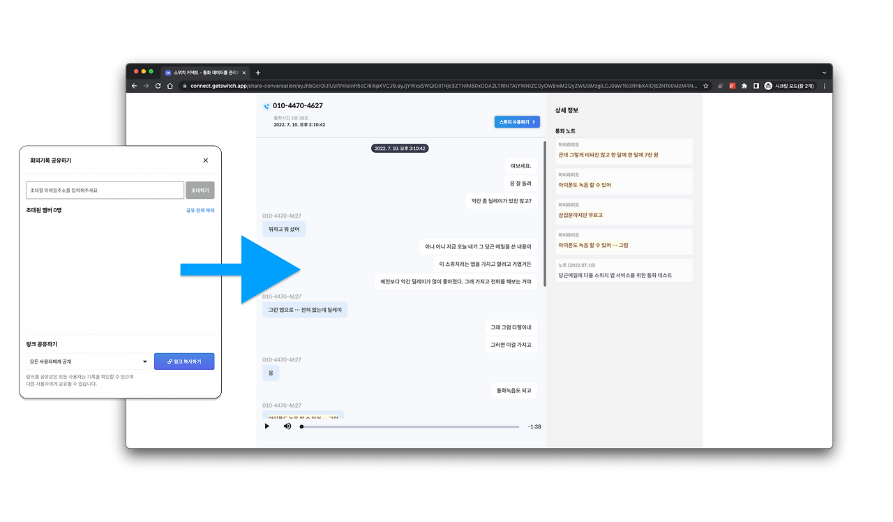Close the 스위치 커넥트 browser tab
The image size is (893, 522).
[x=243, y=73]
